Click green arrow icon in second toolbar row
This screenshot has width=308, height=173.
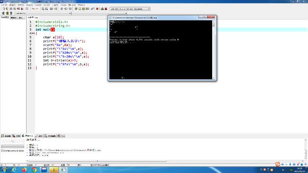tap(7, 13)
